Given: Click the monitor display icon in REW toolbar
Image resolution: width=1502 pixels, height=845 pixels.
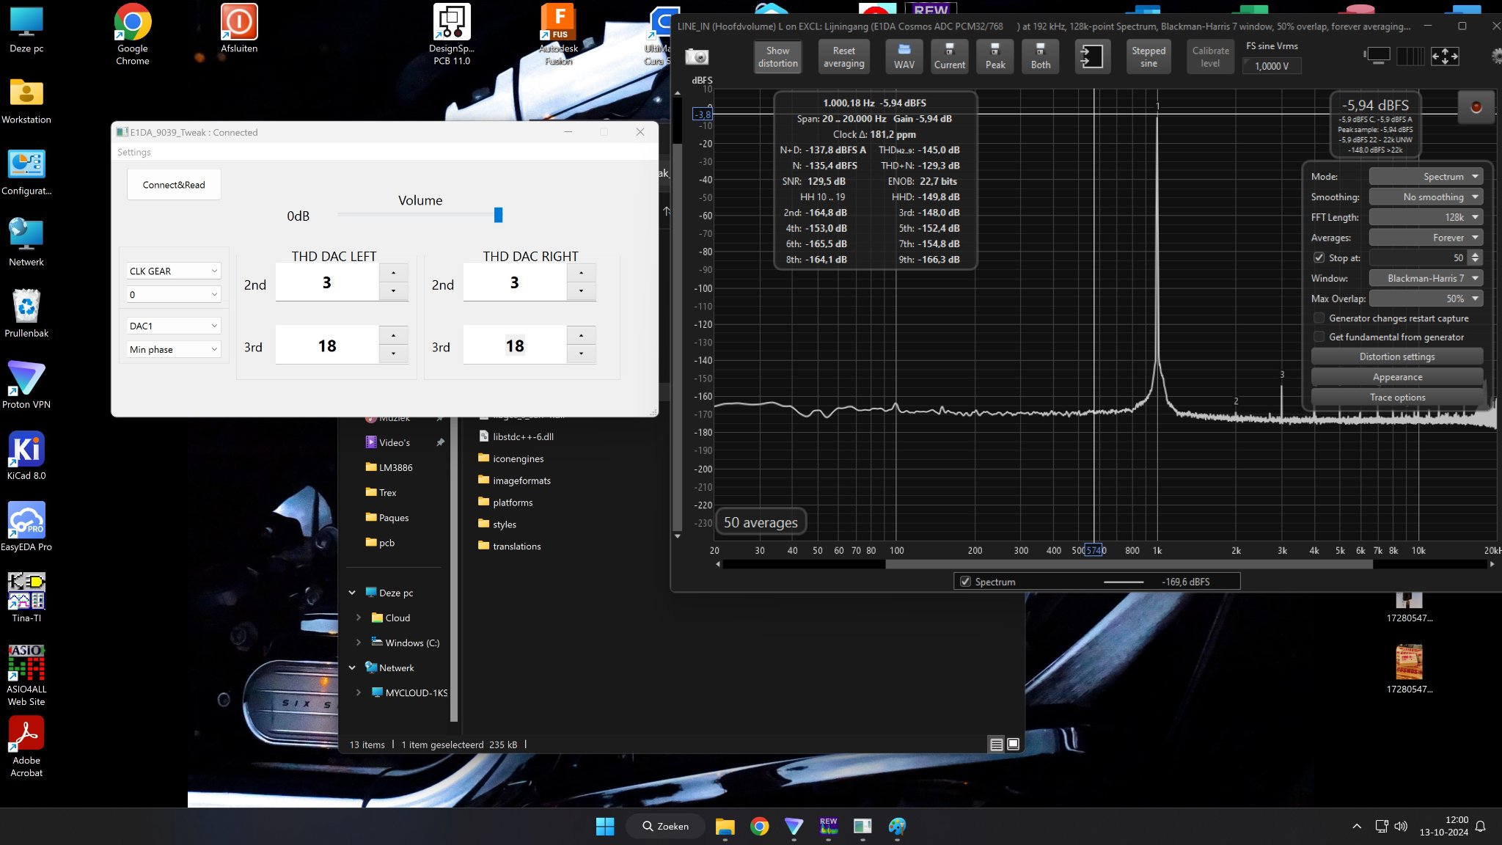Looking at the screenshot, I should [x=1377, y=56].
